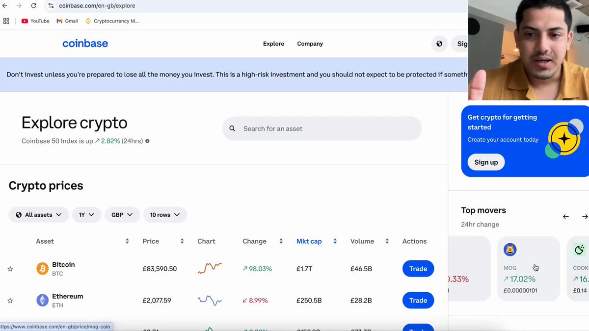Click the MOG 17.02% change value
Image resolution: width=589 pixels, height=331 pixels.
click(x=519, y=279)
